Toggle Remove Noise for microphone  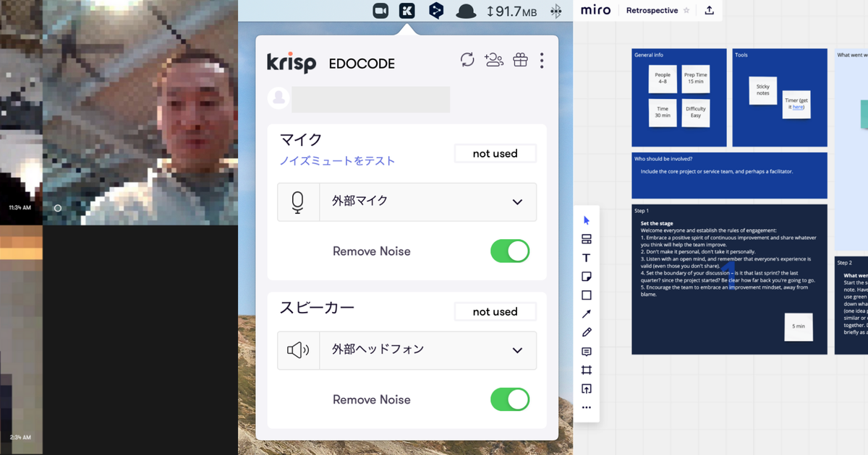pos(510,251)
